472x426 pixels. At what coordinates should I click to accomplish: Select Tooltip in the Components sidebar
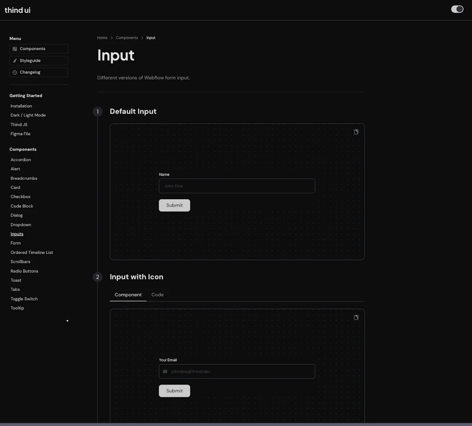(x=17, y=308)
